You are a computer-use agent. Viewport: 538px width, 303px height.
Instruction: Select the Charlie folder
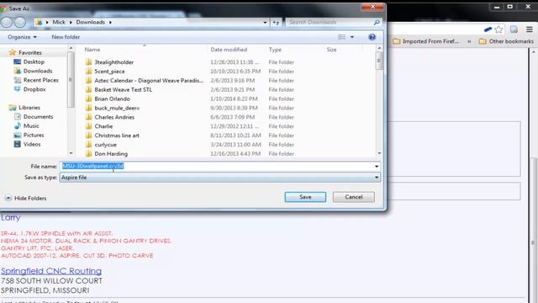coord(103,126)
